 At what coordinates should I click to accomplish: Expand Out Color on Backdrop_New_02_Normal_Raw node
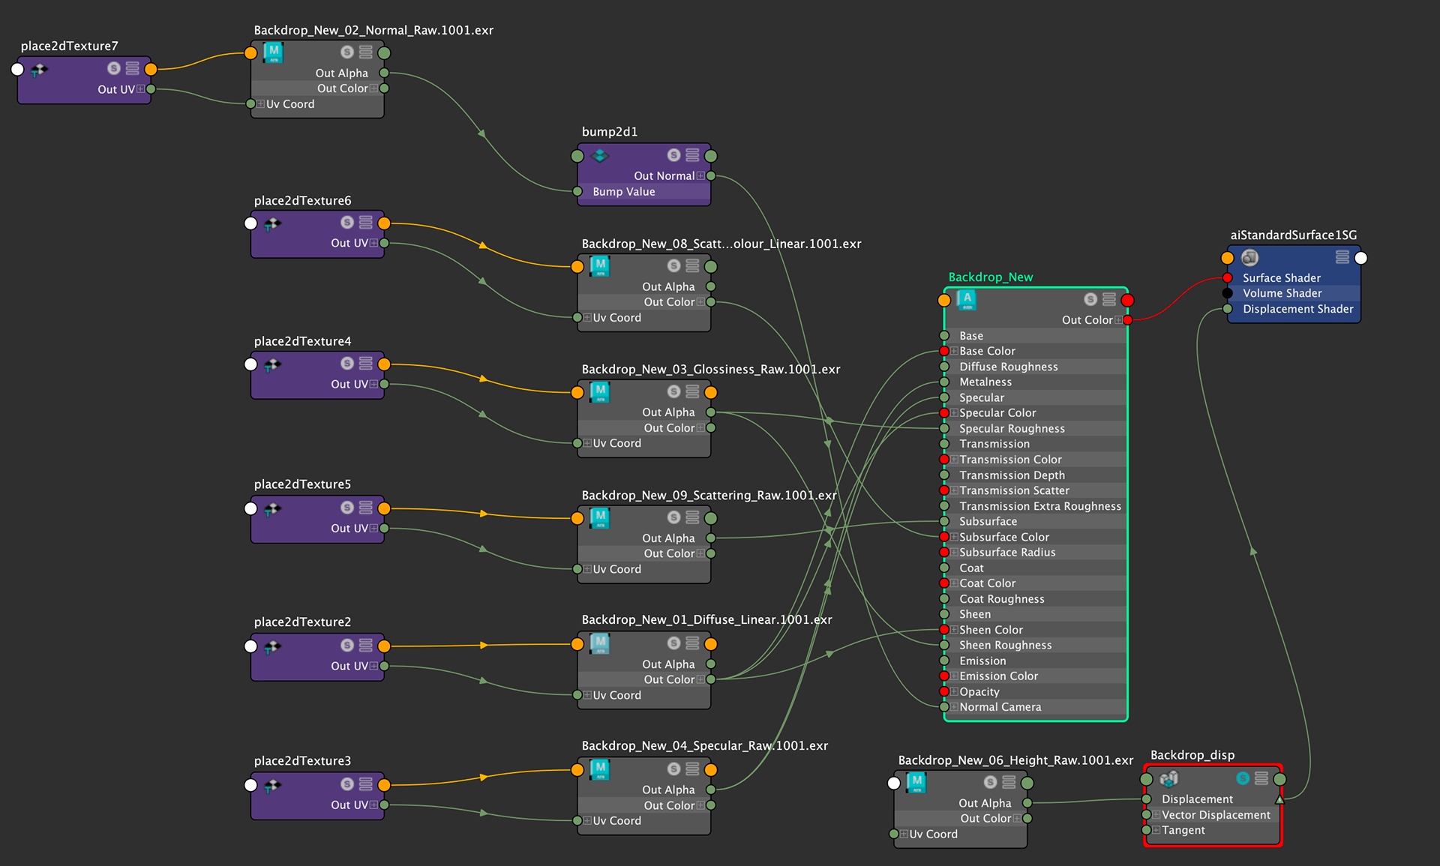pos(373,88)
